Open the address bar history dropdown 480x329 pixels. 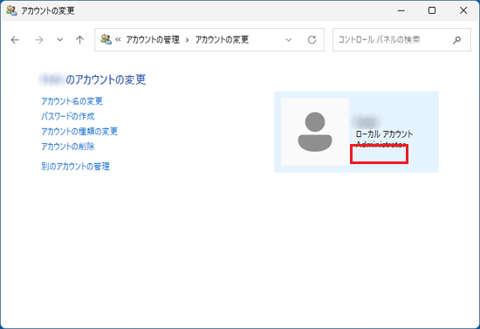[x=288, y=40]
